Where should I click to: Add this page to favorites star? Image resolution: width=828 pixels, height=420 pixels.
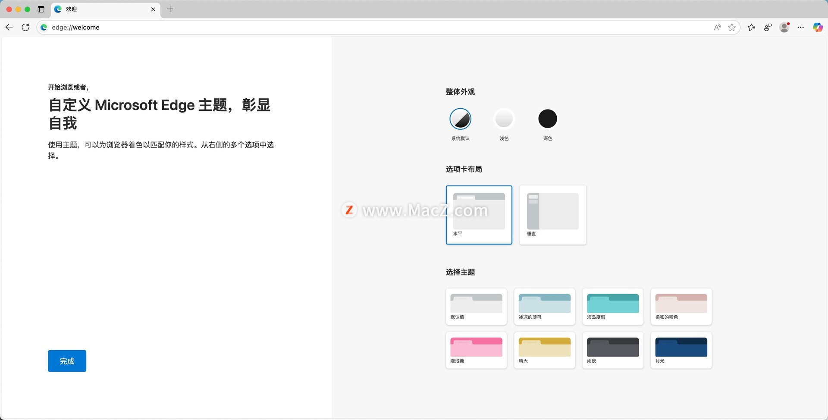(x=732, y=27)
